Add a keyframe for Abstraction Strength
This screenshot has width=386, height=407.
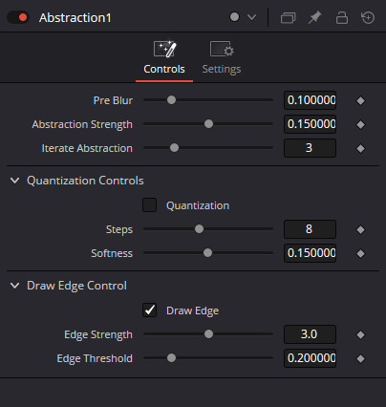(360, 124)
